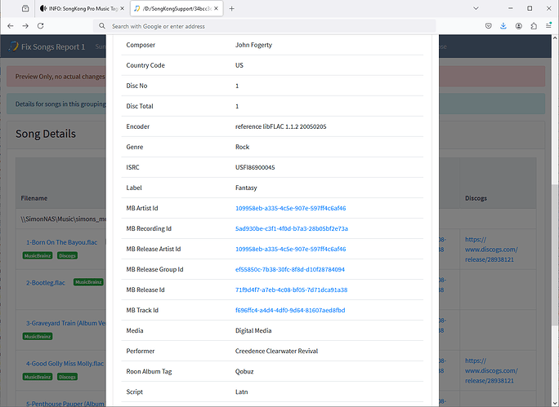Image resolution: width=559 pixels, height=407 pixels.
Task: Click the search magnifier icon in the address bar
Action: tap(102, 26)
